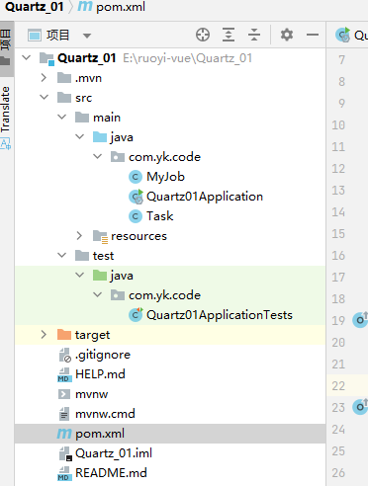Click the mvnw.cmd file icon
The width and height of the screenshot is (368, 486).
[64, 414]
